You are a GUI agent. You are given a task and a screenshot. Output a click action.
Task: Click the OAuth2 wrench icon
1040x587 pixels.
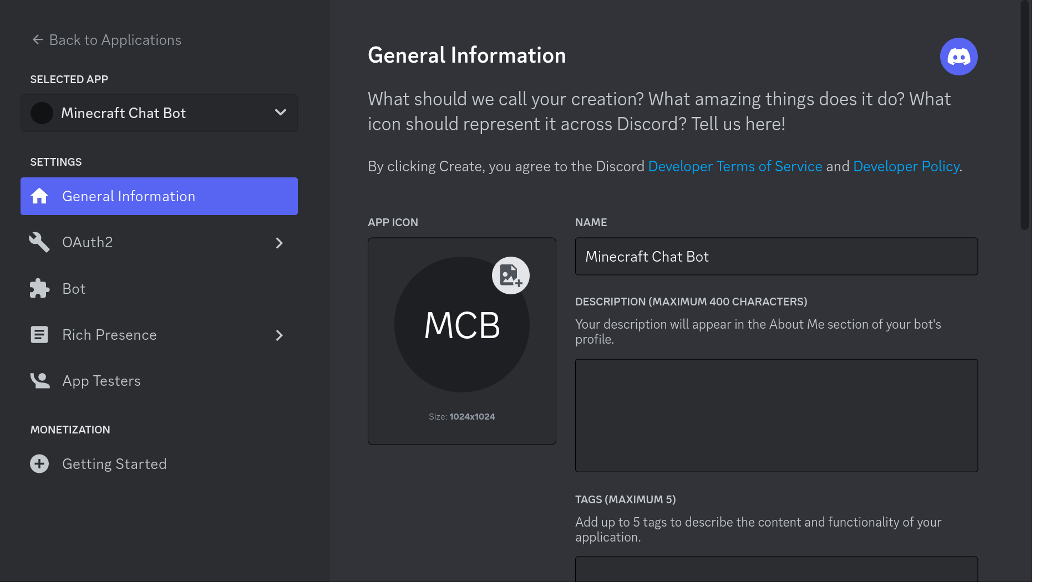(x=39, y=242)
